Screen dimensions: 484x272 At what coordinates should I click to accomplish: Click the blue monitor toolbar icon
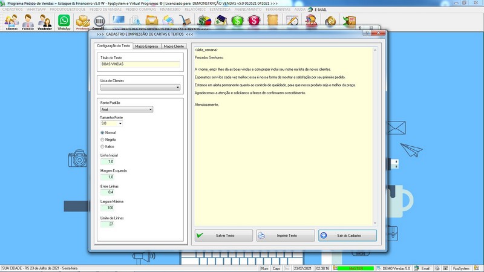tap(119, 20)
